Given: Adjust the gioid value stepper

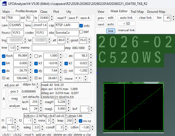Looking at the screenshot, I should point(89,40).
